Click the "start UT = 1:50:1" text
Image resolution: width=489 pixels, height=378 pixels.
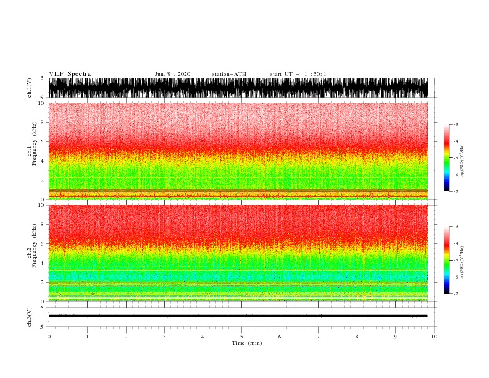(x=298, y=74)
